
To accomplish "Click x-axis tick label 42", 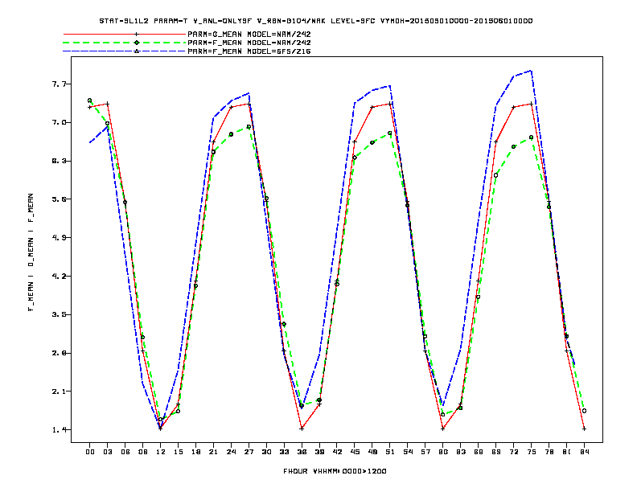I will click(337, 452).
